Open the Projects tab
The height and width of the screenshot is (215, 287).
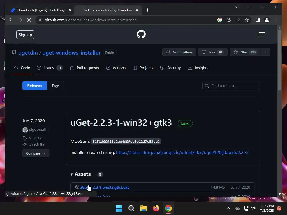click(143, 68)
